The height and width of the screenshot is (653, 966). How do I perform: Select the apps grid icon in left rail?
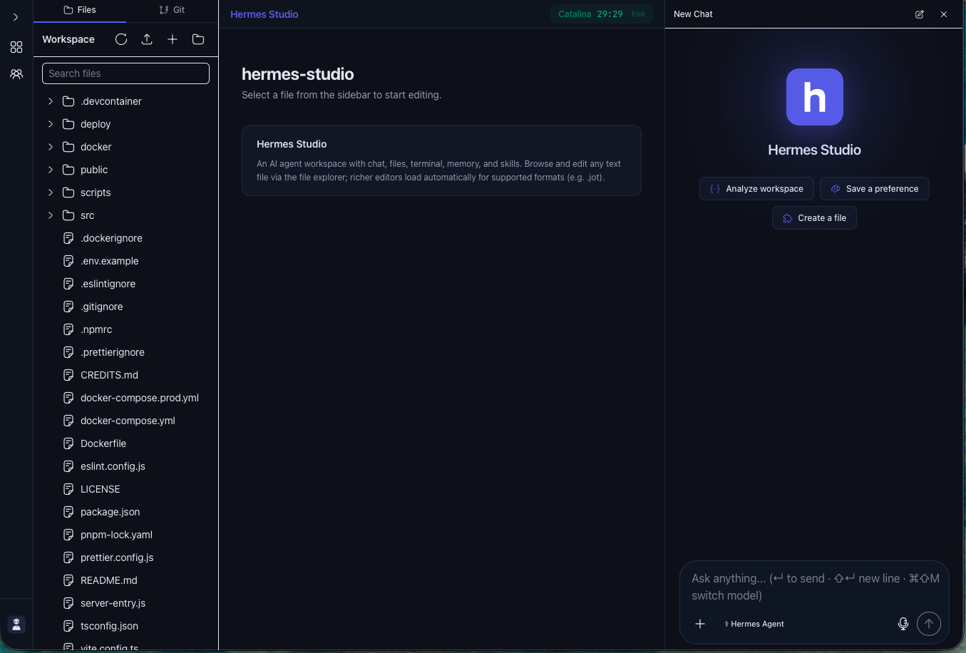click(16, 47)
